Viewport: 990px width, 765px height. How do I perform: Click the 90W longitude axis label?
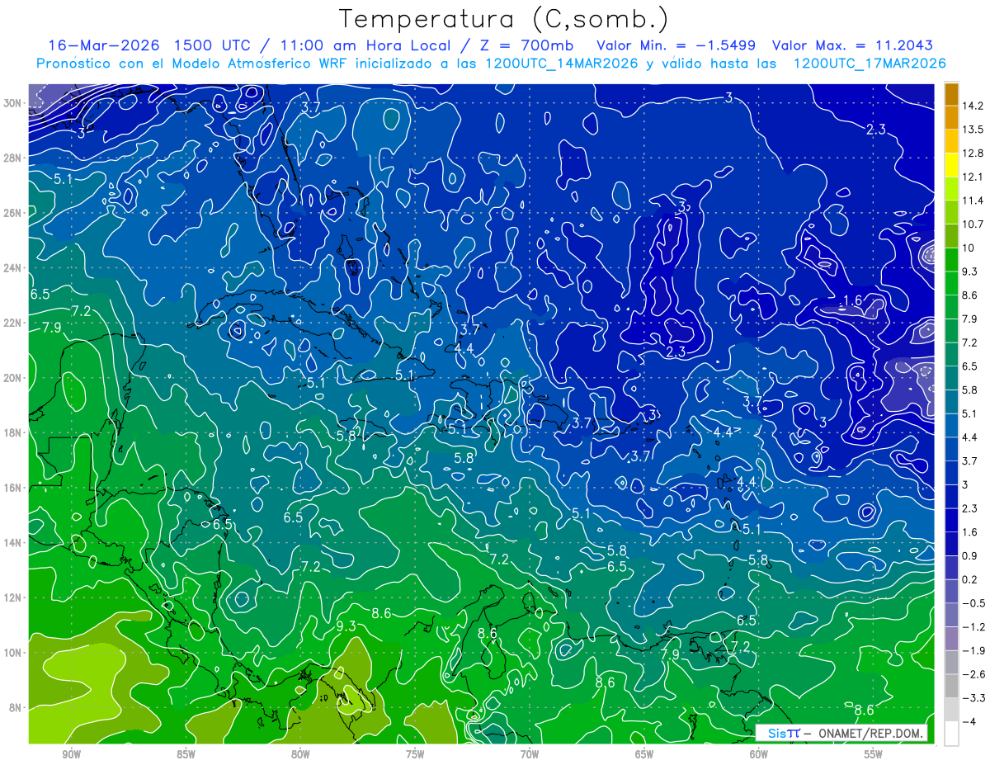(x=71, y=754)
